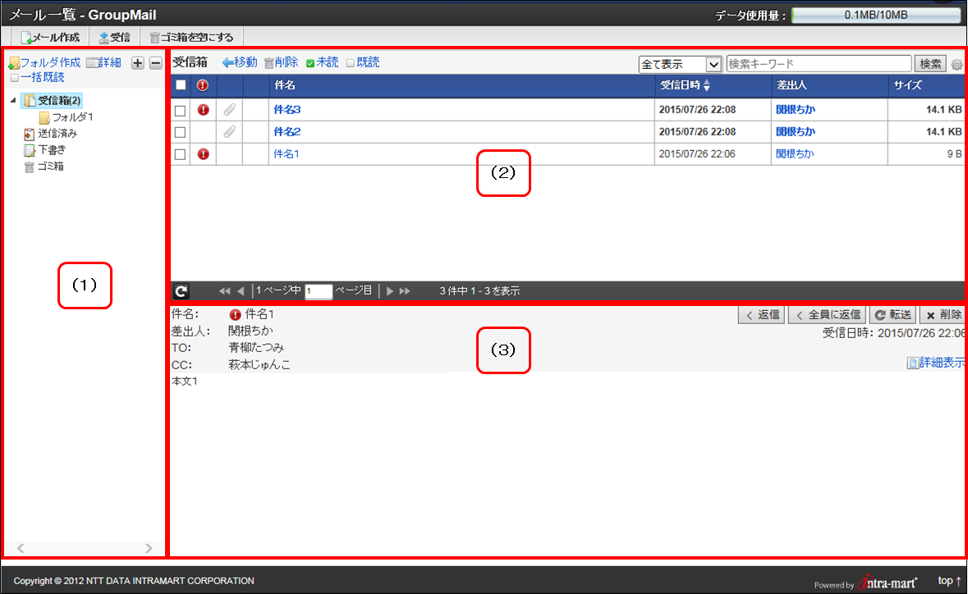
Task: Click sender 関根ちか in 件名3 row
Action: coord(795,110)
